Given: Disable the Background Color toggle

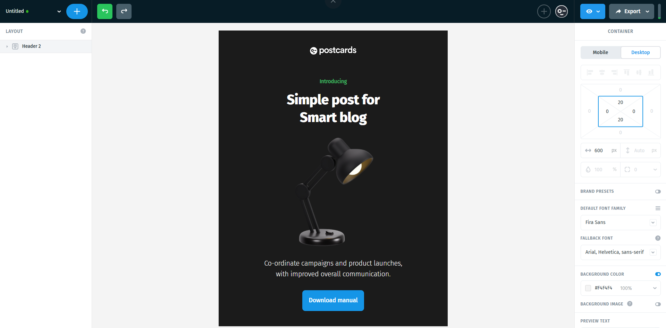Looking at the screenshot, I should [658, 274].
